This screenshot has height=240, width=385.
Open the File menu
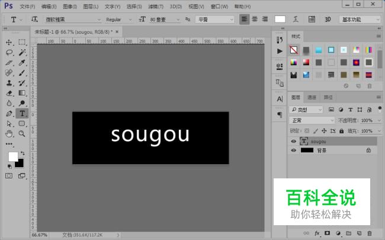point(27,7)
